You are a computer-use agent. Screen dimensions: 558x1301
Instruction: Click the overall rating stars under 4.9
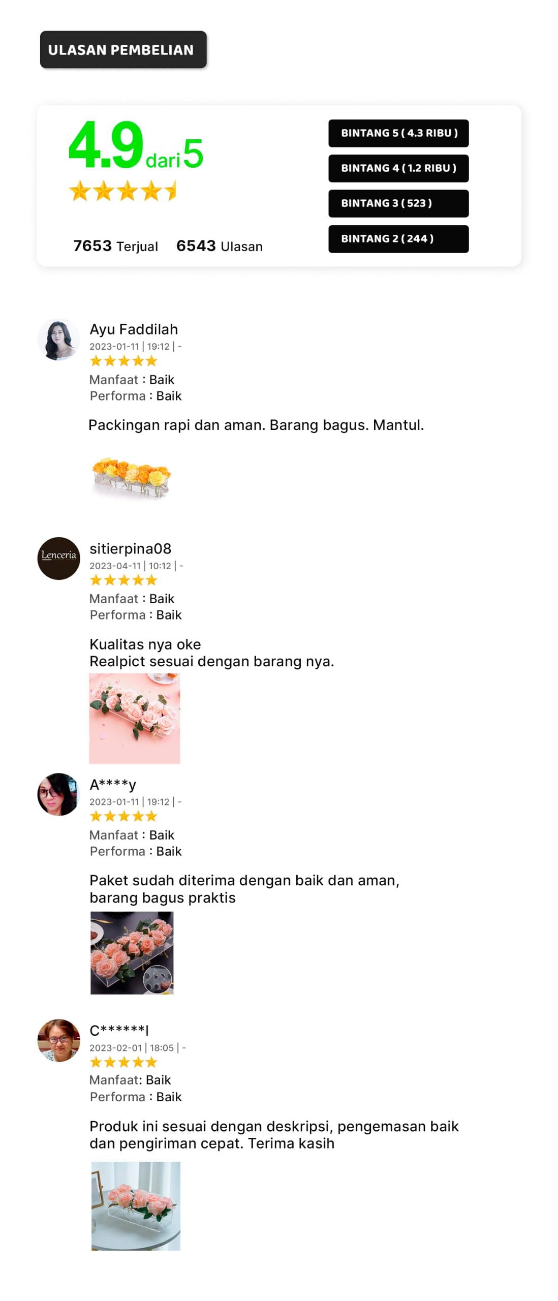122,191
